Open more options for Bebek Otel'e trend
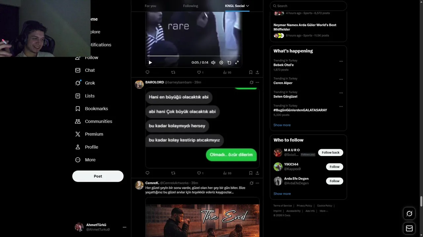The height and width of the screenshot is (237, 423). (x=341, y=61)
